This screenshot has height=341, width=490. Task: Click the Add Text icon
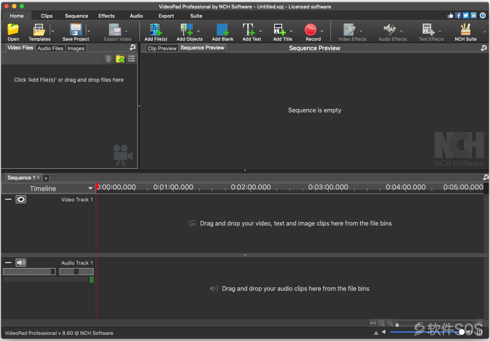pyautogui.click(x=248, y=30)
